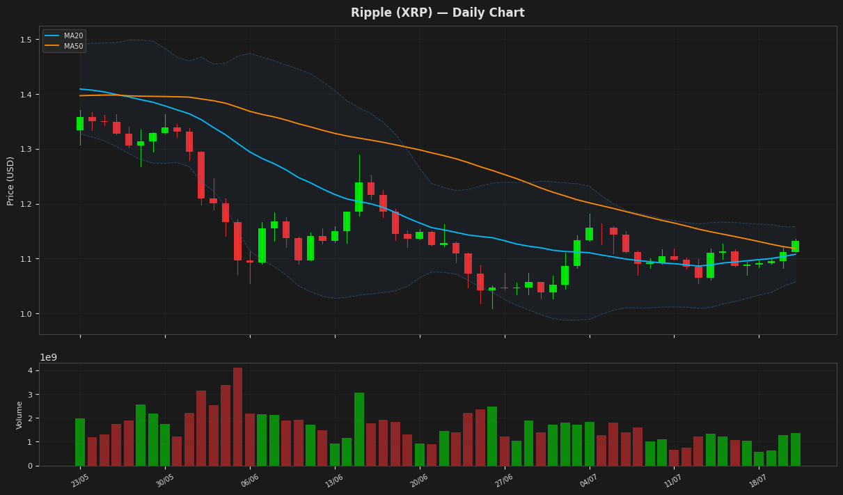Click the 1.2 price axis tick label

pyautogui.click(x=26, y=204)
